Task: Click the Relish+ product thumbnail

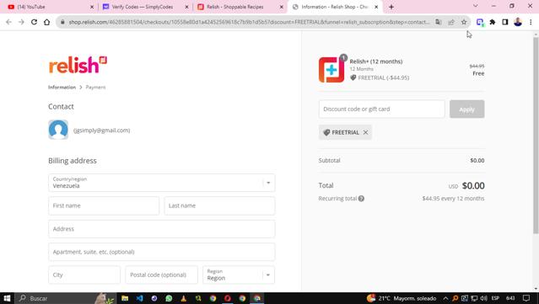Action: point(331,70)
